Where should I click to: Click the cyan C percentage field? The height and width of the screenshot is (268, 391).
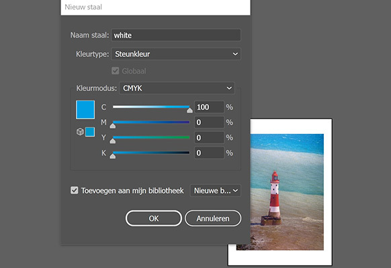pos(209,107)
